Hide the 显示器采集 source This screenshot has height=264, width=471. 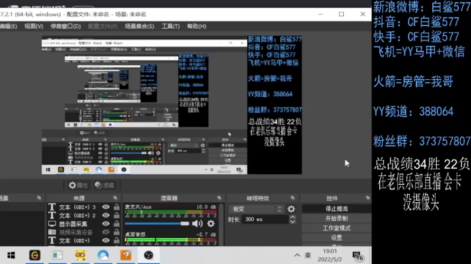click(106, 224)
